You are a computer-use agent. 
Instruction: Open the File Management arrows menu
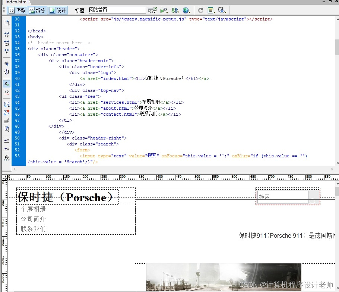175,10
